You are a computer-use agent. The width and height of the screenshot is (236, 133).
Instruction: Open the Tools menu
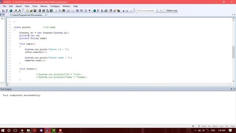pos(35,6)
